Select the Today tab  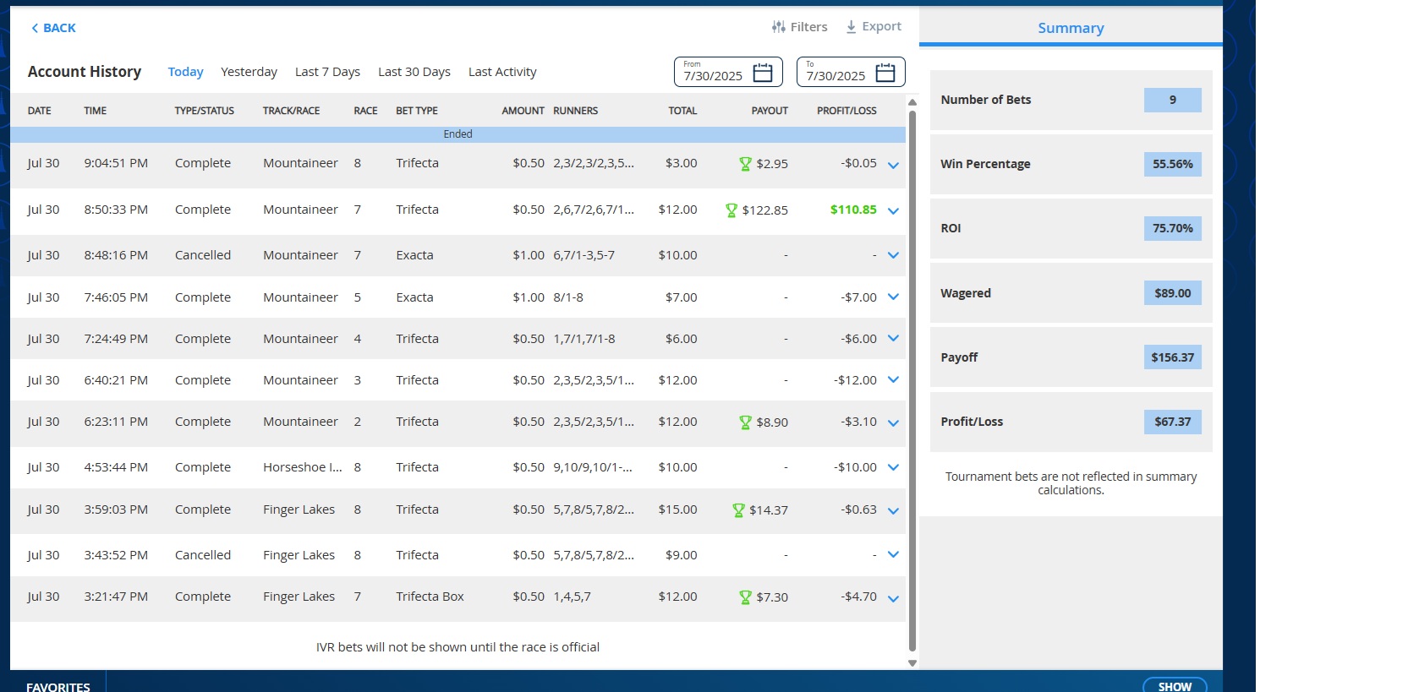pos(185,72)
